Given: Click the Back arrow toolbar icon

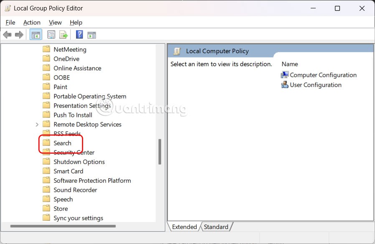Looking at the screenshot, I should [7, 35].
